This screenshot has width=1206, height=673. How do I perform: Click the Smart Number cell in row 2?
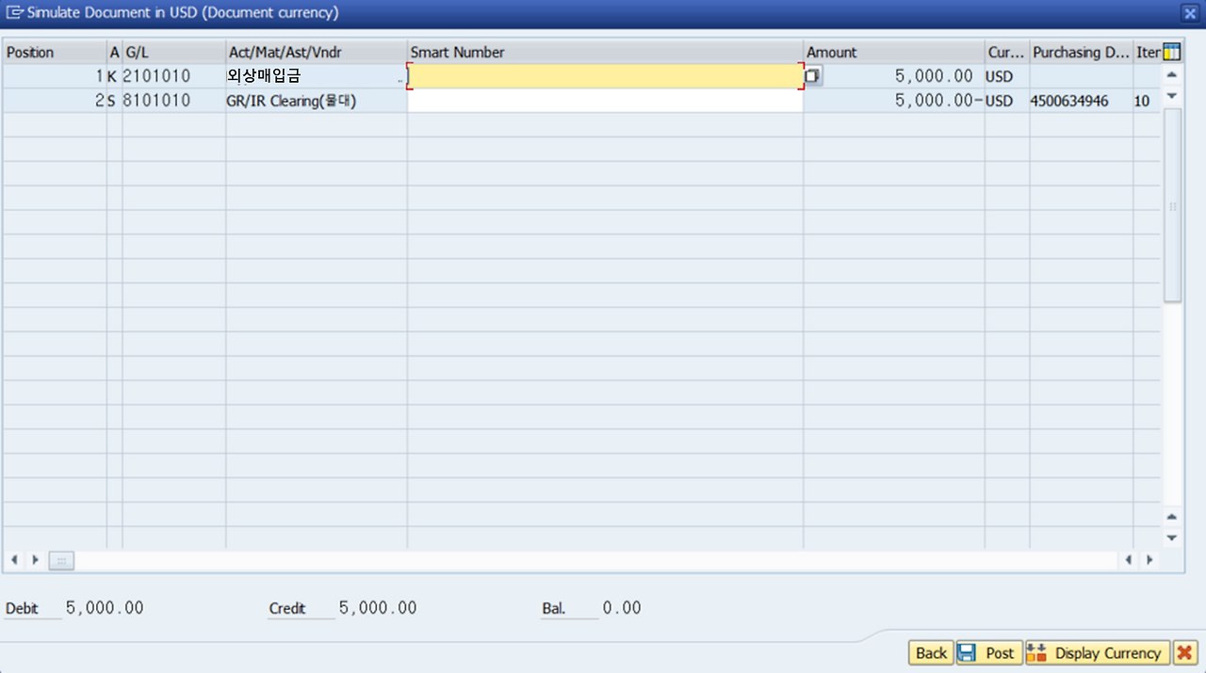tap(606, 101)
